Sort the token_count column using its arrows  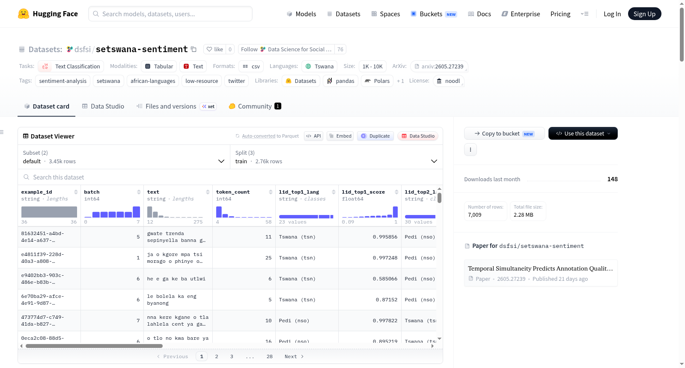tap(271, 192)
